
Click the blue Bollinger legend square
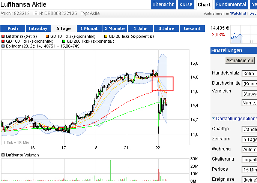3,46
